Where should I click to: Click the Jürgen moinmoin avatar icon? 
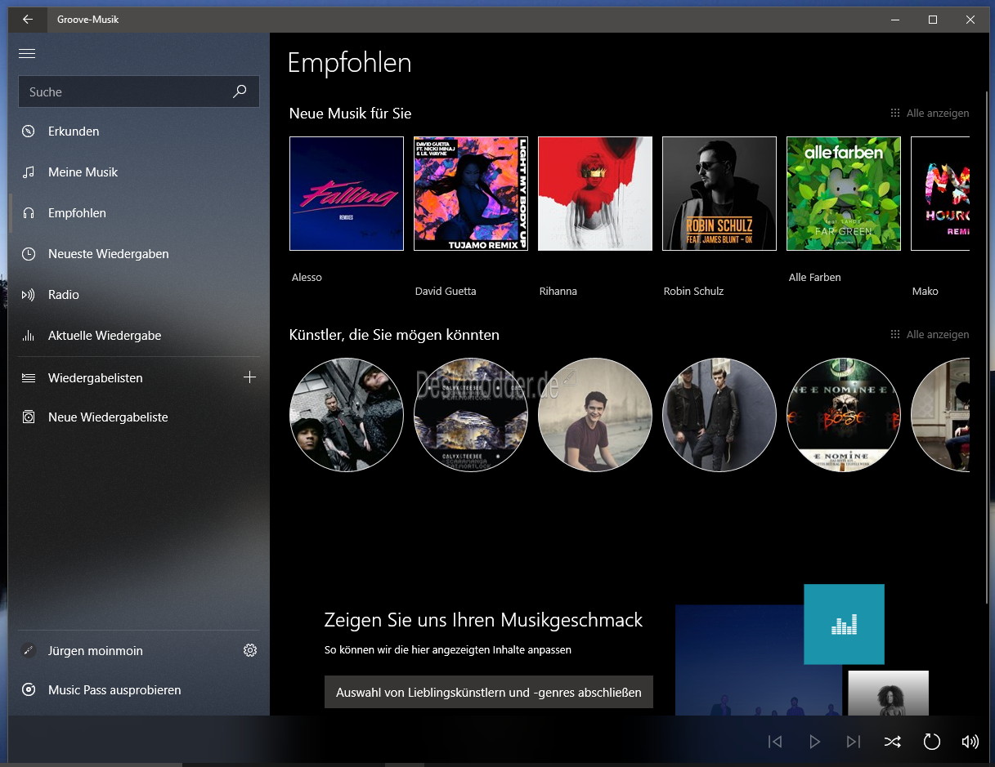point(29,651)
